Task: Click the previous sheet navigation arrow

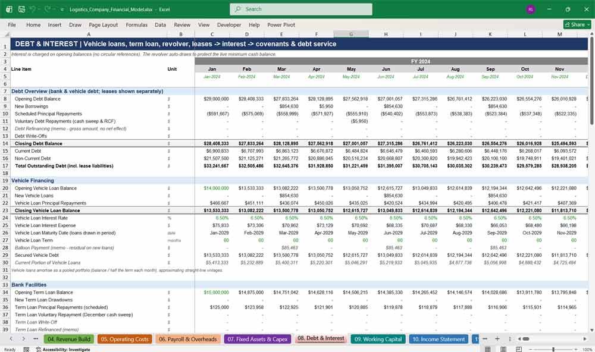Action: click(x=11, y=339)
